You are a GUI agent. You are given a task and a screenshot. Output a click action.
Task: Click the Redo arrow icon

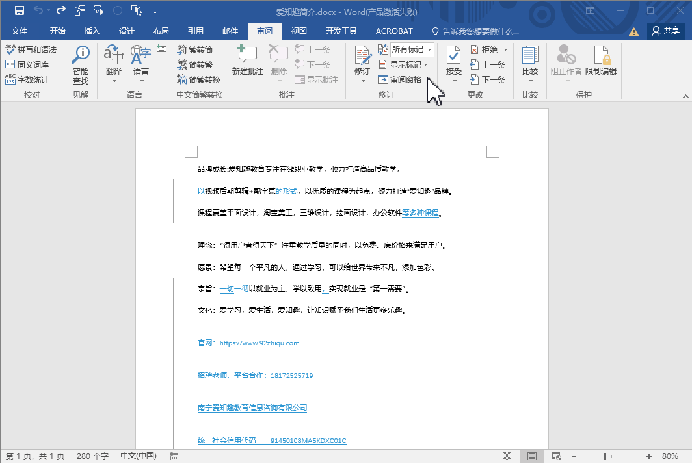[x=61, y=10]
